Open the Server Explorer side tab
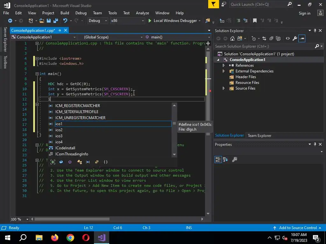326x244 pixels. 5,39
